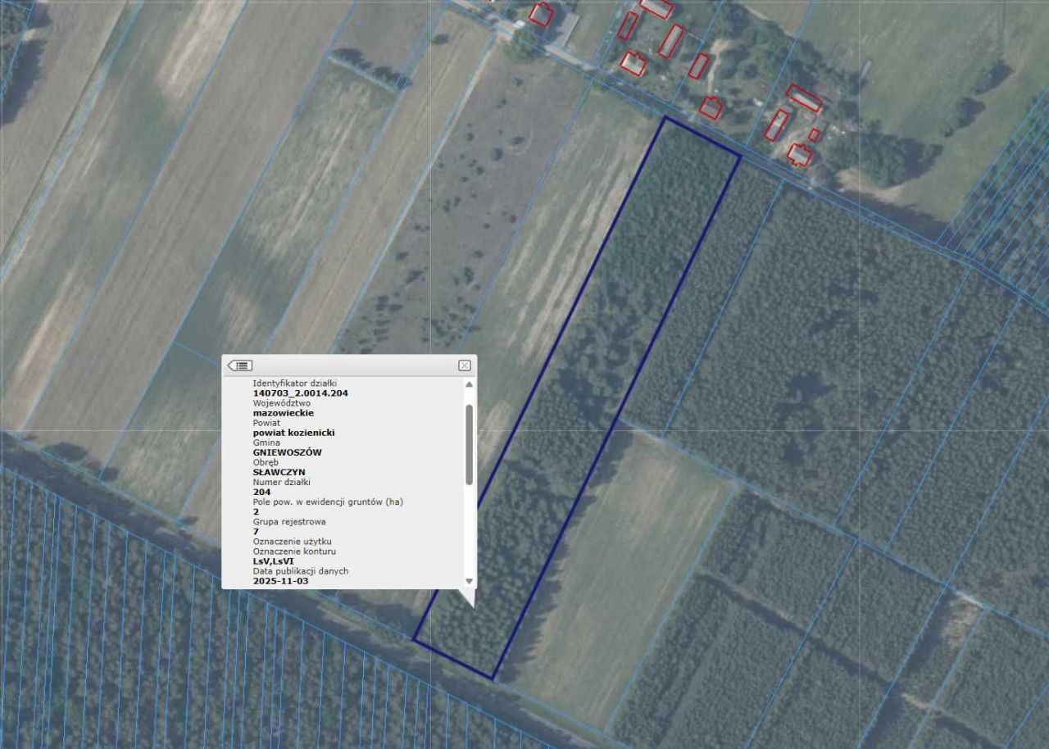The width and height of the screenshot is (1049, 749).
Task: Select the commune name 'GNIEWOSZÓW'
Action: [288, 452]
